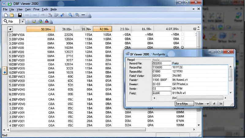Viewport: 245px width, 138px height.
Task: Click the highlighted 50.0 column header
Action: 41,29
